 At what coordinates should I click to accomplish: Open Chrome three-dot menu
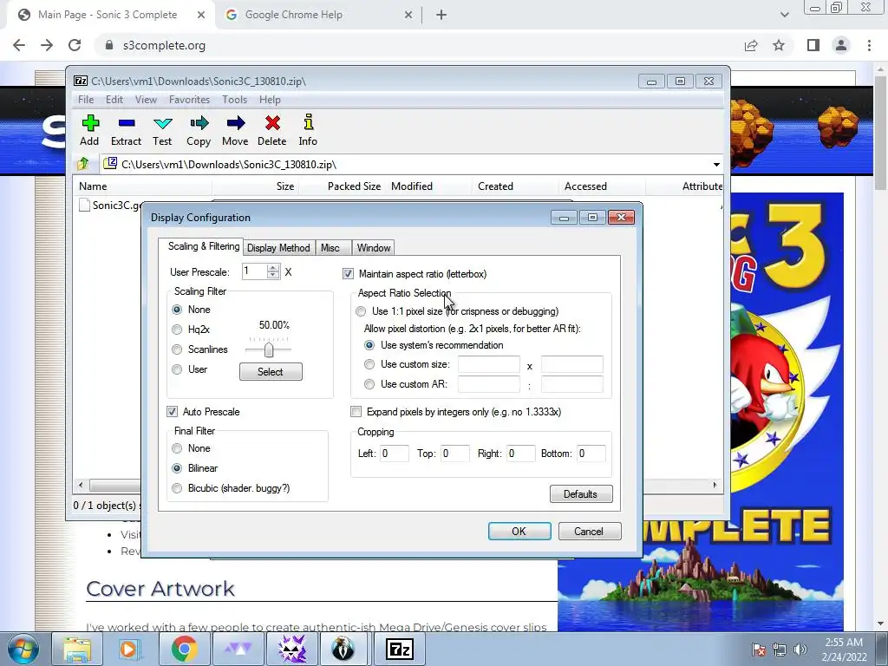pos(869,45)
